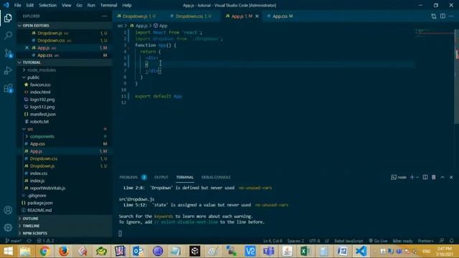The image size is (459, 258).
Task: Click Spaces: 2 indentation setting
Action: pyautogui.click(x=295, y=241)
